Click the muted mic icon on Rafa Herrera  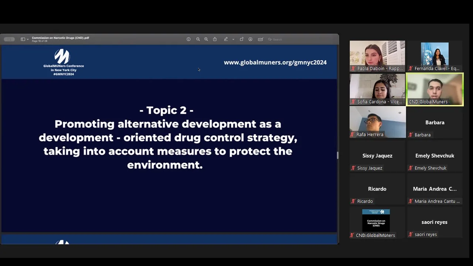pos(353,135)
